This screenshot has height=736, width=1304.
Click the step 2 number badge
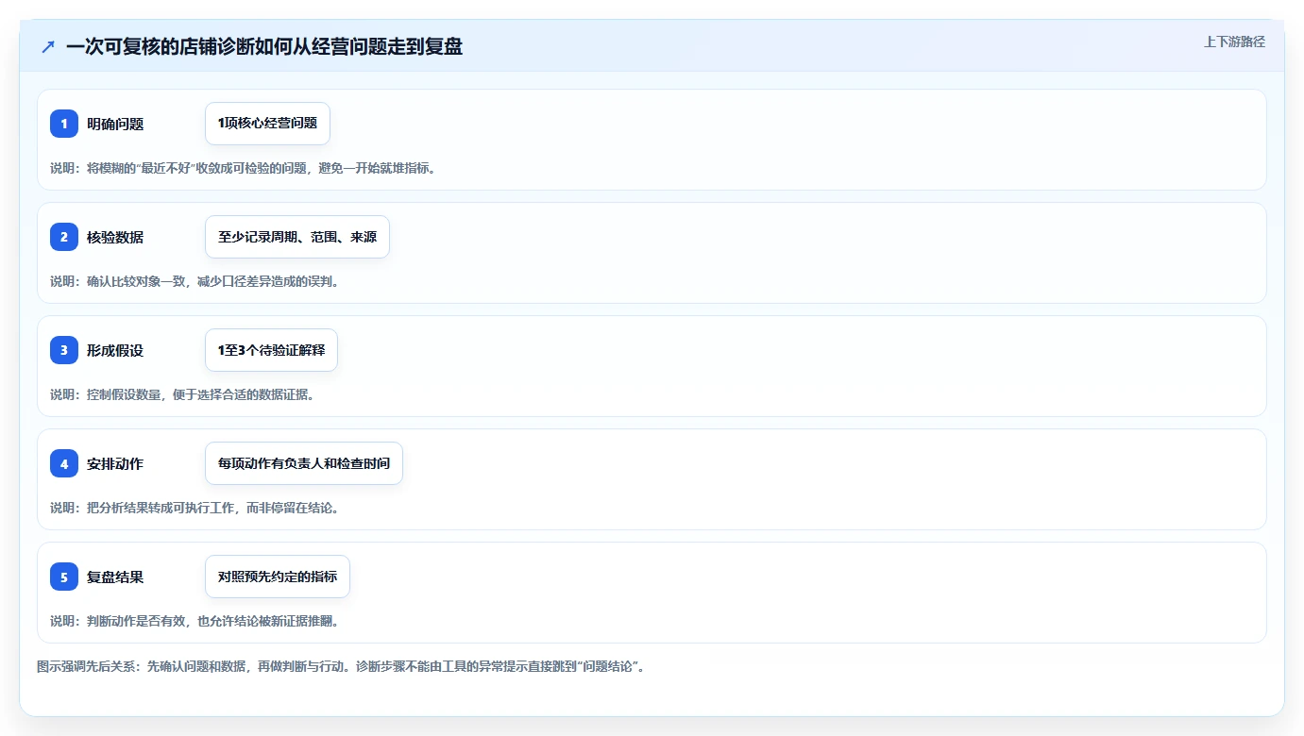[64, 237]
